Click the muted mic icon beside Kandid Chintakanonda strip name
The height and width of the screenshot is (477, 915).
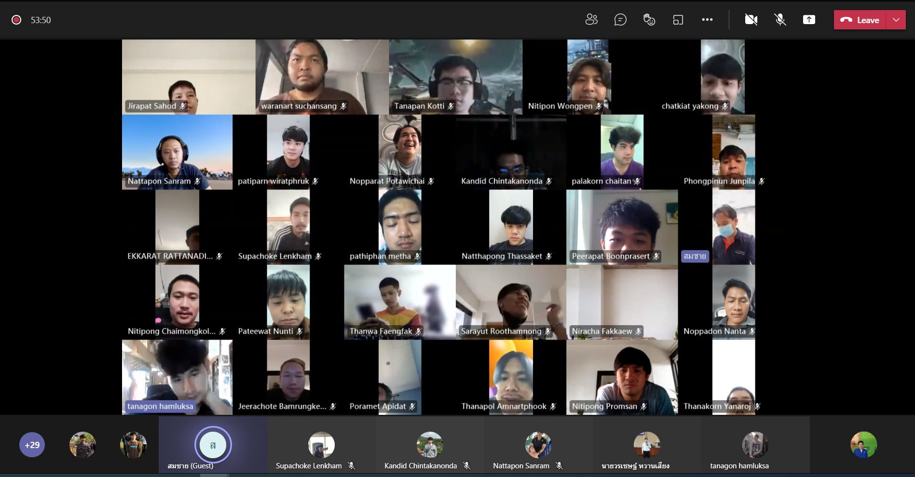click(x=467, y=466)
